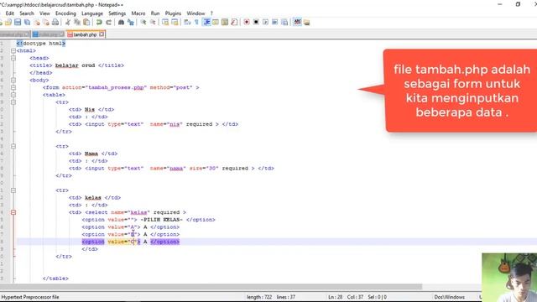Click the "tambah_proses.php" text in the form line
This screenshot has width=537, height=302.
pos(116,87)
